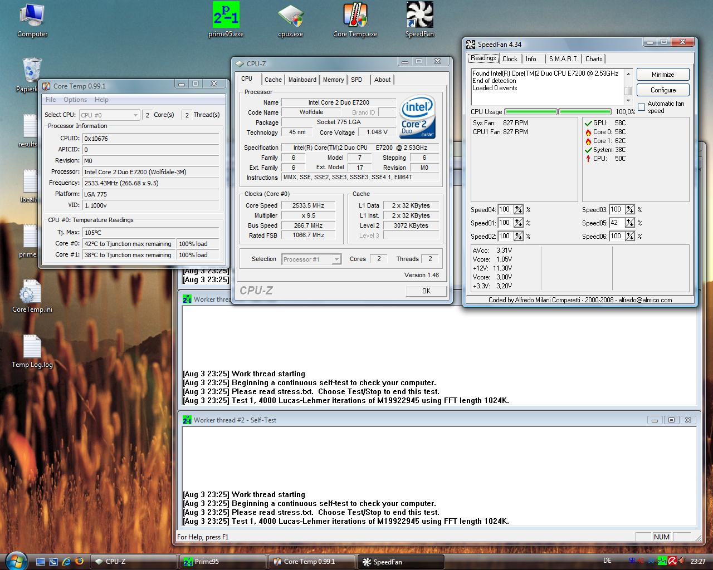Screen dimensions: 713x570
Task: Open the Temp Log.log file icon
Action: [x=32, y=352]
